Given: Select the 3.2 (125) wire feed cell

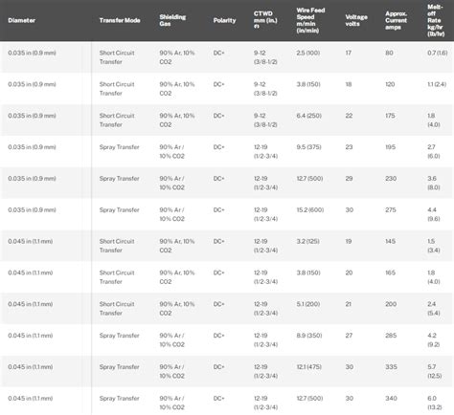Looking at the screenshot, I should click(307, 241).
